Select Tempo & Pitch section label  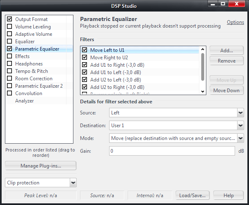click(32, 71)
